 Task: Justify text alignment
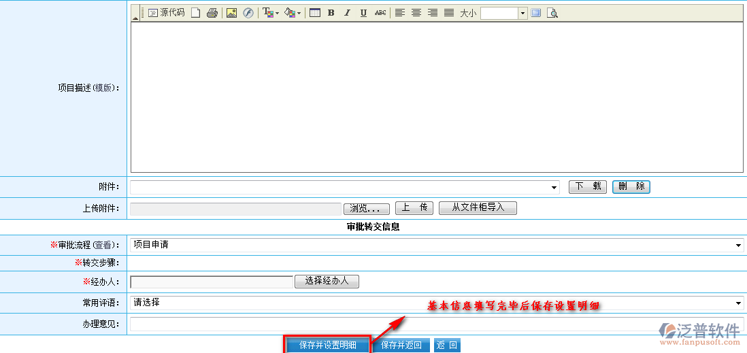point(449,13)
